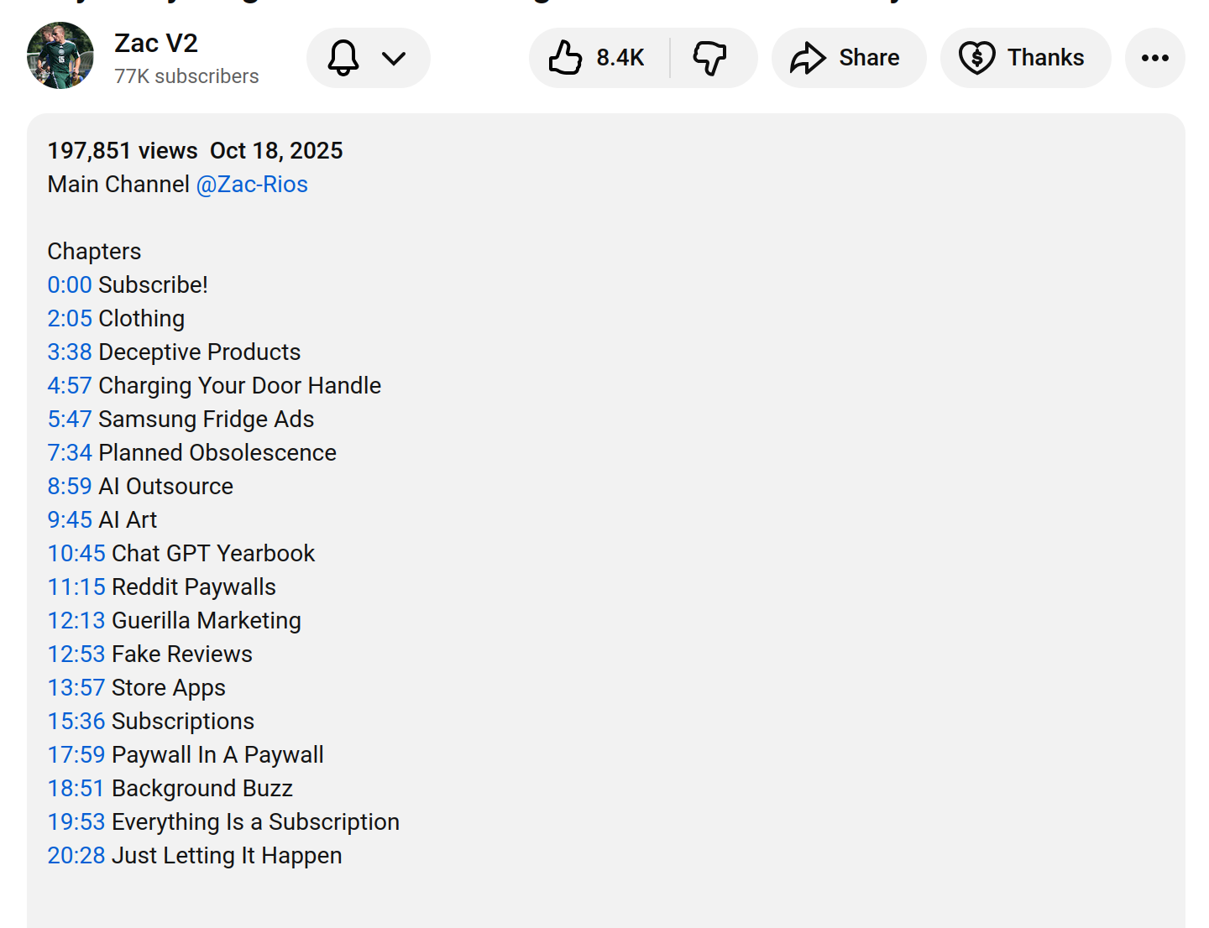Send a Thanks with heart-dollar icon
The height and width of the screenshot is (928, 1209).
tap(1024, 58)
